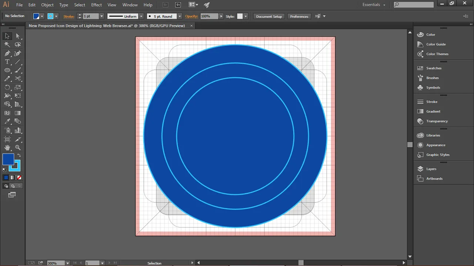Select the Gradient tool in toolbox
Image resolution: width=474 pixels, height=266 pixels.
click(x=18, y=113)
